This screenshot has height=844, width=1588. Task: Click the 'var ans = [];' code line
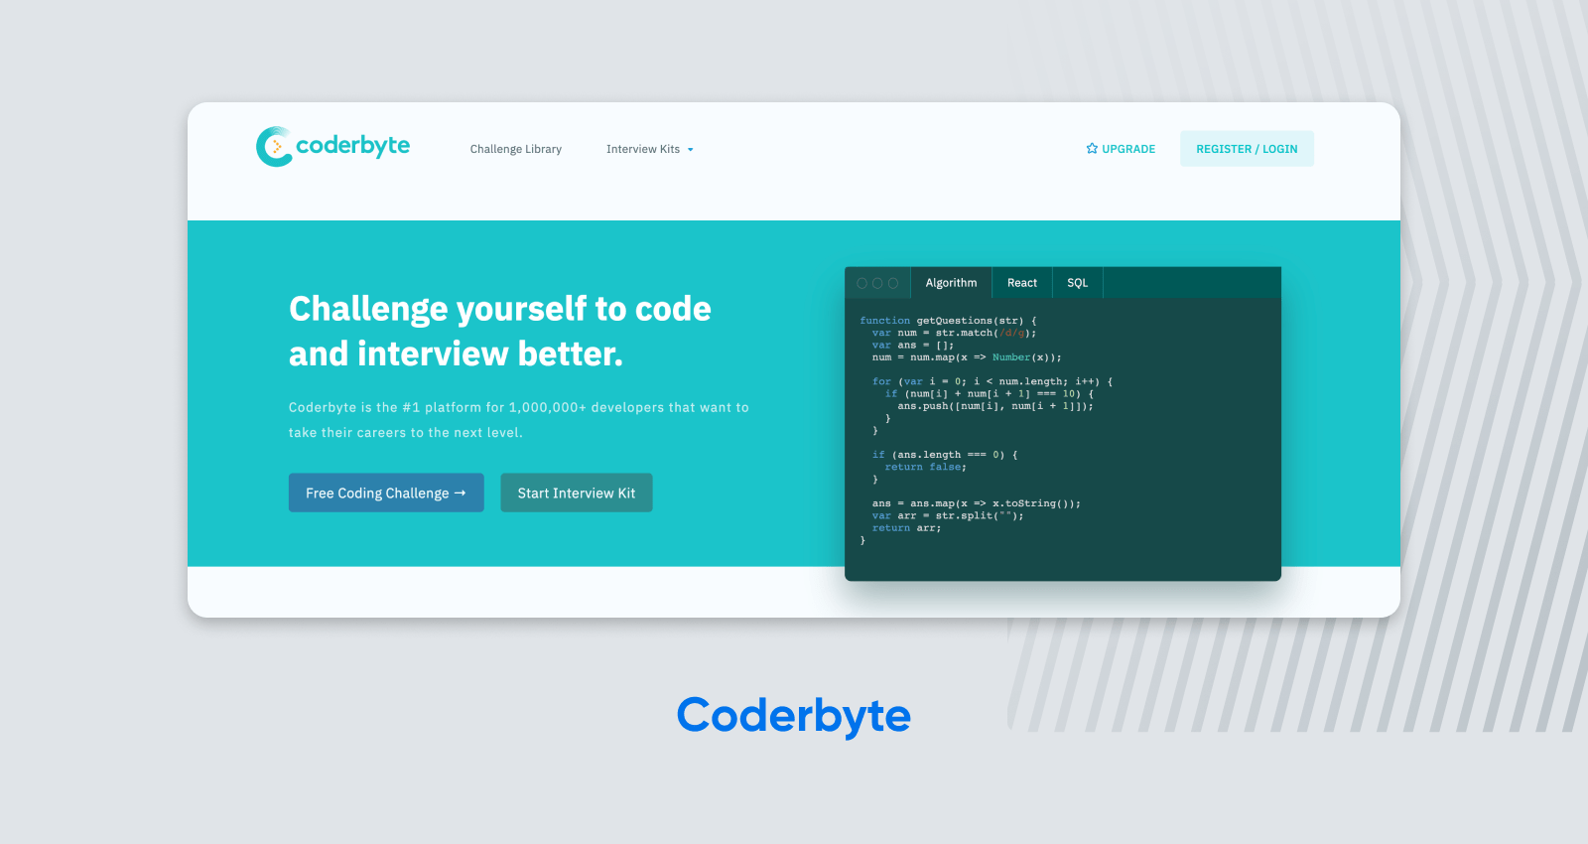pos(913,346)
